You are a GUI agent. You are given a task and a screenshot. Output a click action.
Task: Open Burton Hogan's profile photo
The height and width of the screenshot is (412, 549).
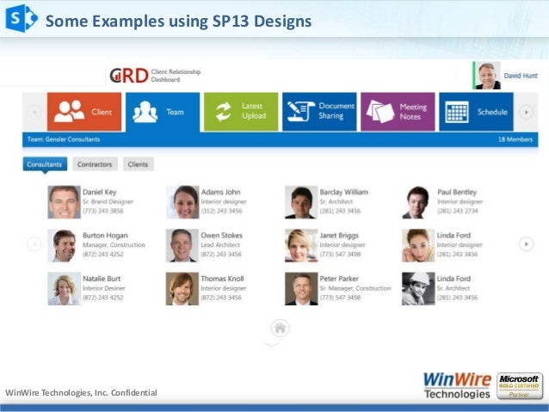(64, 246)
